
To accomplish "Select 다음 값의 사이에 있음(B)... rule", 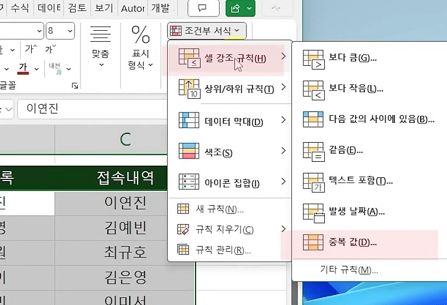I will 369,119.
